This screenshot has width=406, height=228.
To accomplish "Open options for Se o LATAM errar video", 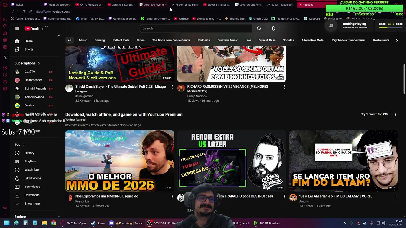I will [396, 196].
